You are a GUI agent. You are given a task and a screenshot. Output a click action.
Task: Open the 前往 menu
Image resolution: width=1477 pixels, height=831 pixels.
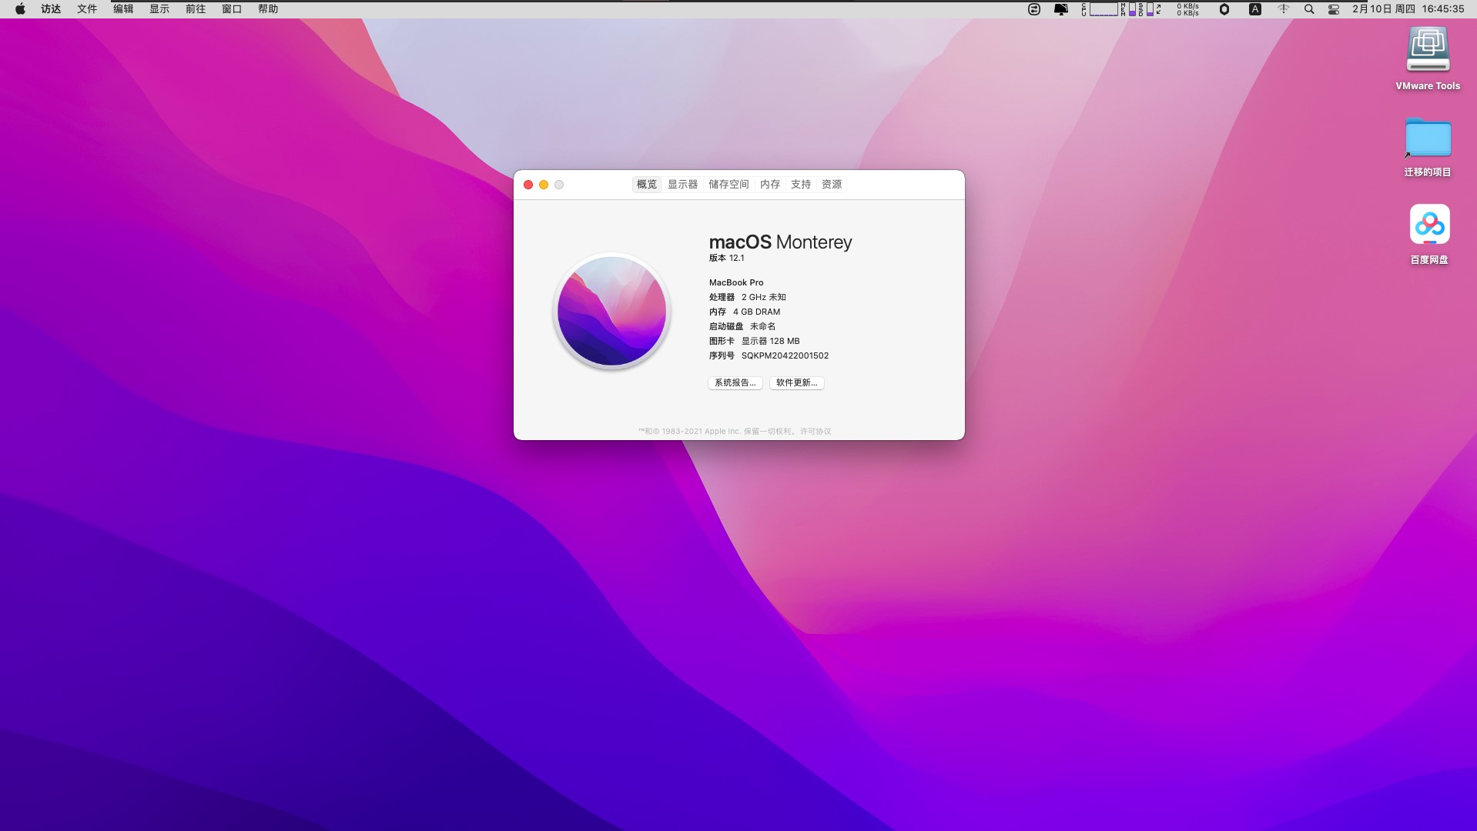click(196, 9)
